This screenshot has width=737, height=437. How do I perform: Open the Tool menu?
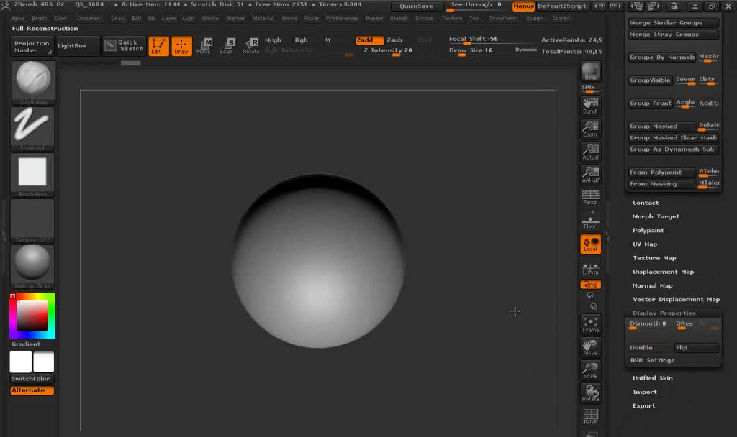pos(474,18)
